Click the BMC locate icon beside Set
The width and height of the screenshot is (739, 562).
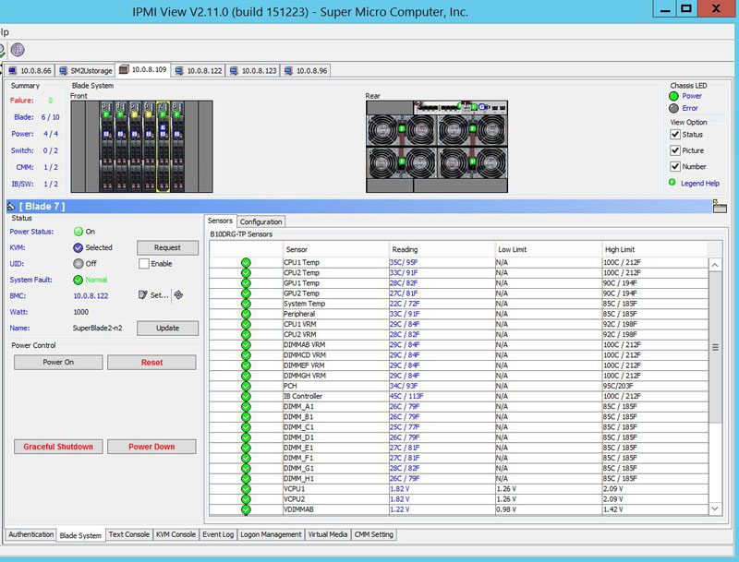pyautogui.click(x=178, y=295)
